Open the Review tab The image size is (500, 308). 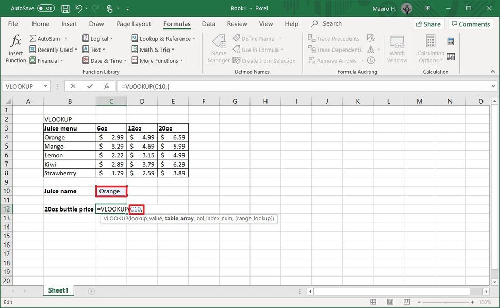[237, 24]
